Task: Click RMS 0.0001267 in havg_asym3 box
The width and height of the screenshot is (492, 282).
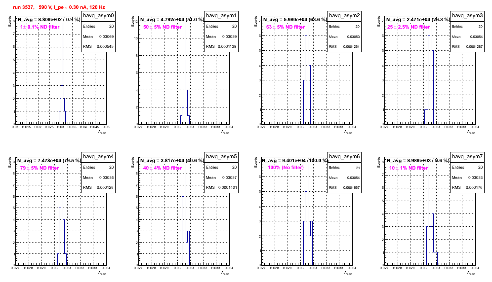Action: pyautogui.click(x=467, y=46)
